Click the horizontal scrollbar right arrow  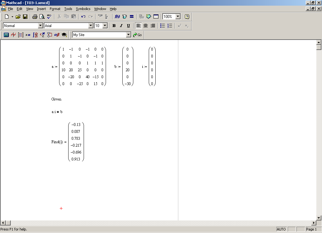[x=314, y=223]
